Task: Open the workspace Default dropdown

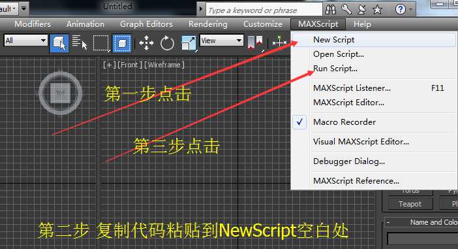Action: [x=8, y=8]
